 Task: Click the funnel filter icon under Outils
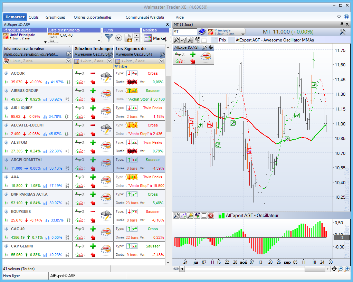[109, 38]
